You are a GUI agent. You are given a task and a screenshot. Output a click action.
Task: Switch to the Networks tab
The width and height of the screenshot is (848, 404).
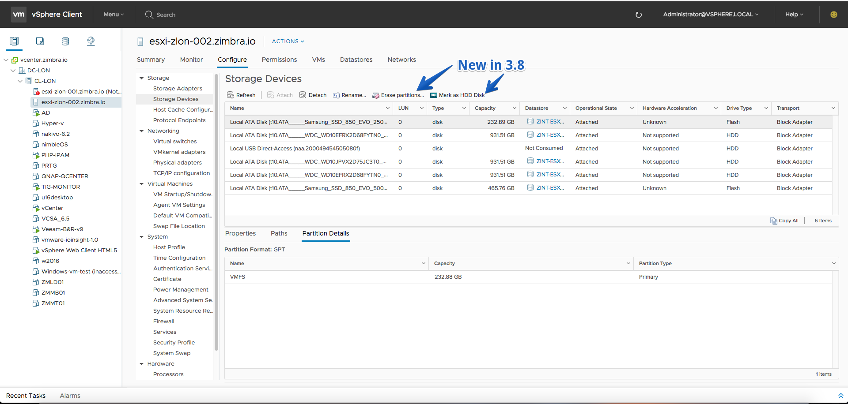pyautogui.click(x=401, y=60)
